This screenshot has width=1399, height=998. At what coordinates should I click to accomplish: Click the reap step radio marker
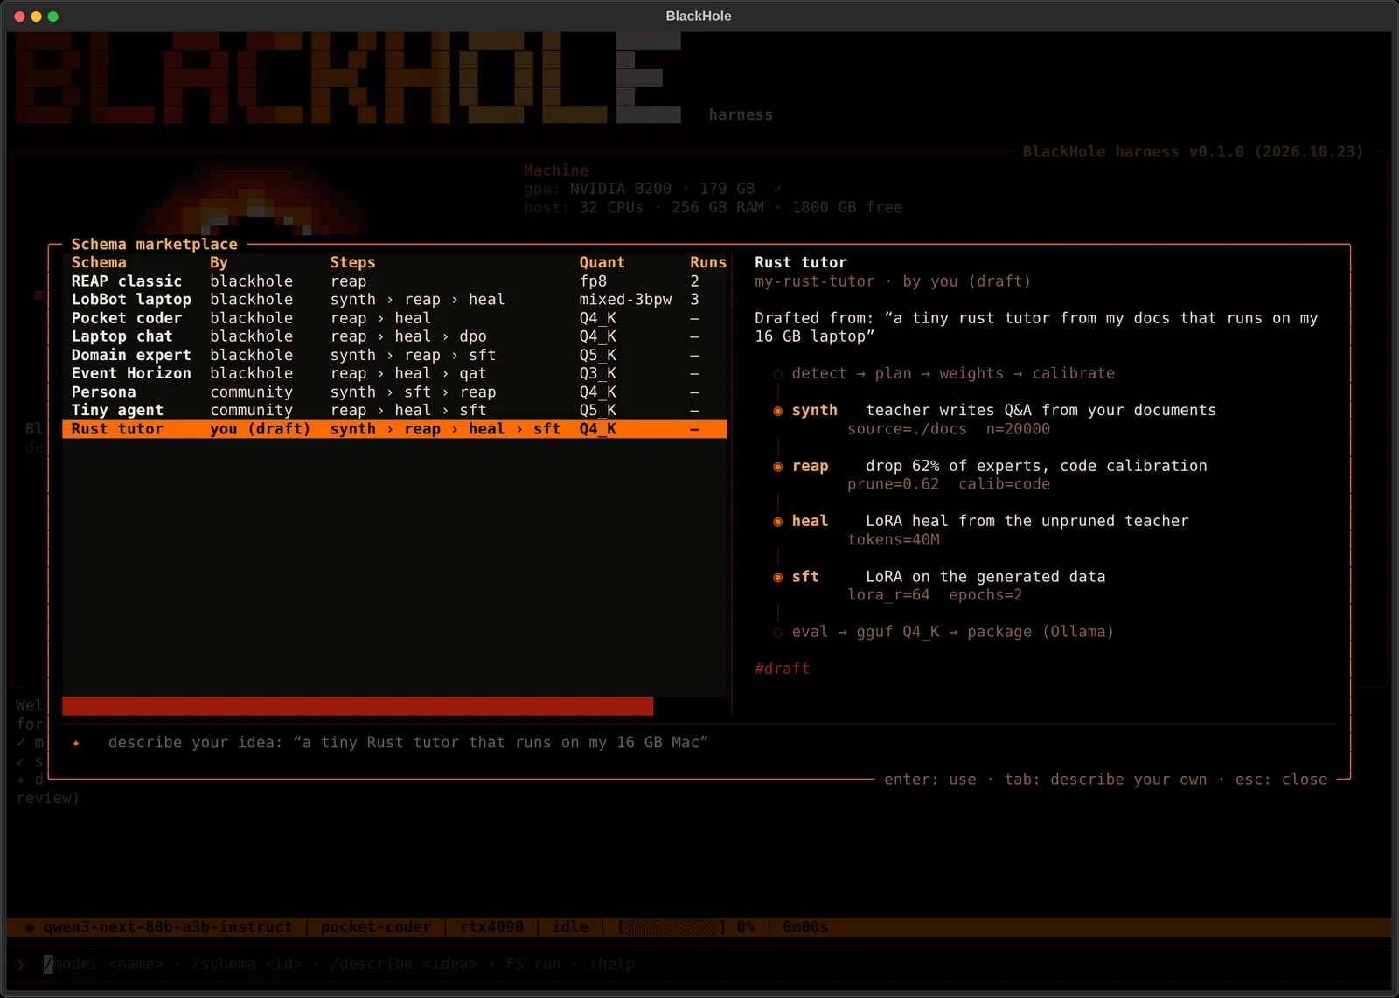point(777,467)
